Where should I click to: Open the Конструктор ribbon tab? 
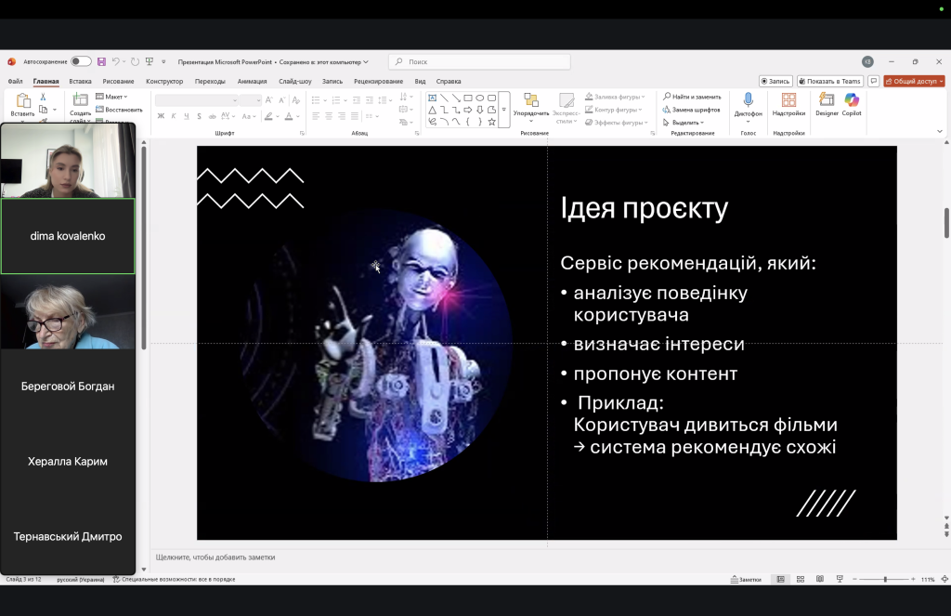(164, 82)
